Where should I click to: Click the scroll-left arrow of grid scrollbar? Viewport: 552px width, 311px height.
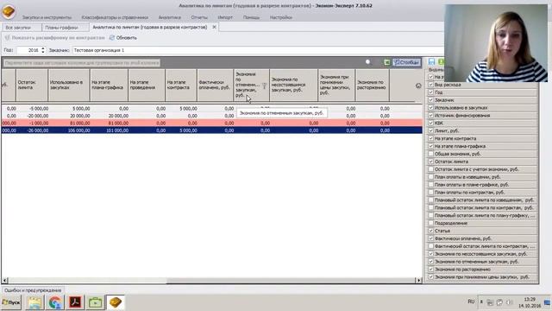[5, 281]
